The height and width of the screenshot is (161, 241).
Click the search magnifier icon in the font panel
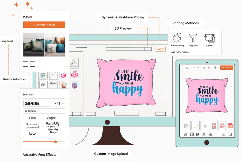27,111
